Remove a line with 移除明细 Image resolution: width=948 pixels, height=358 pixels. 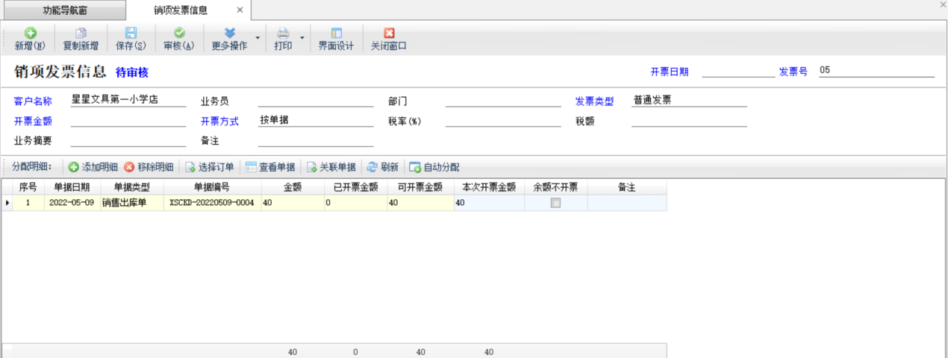(129, 167)
